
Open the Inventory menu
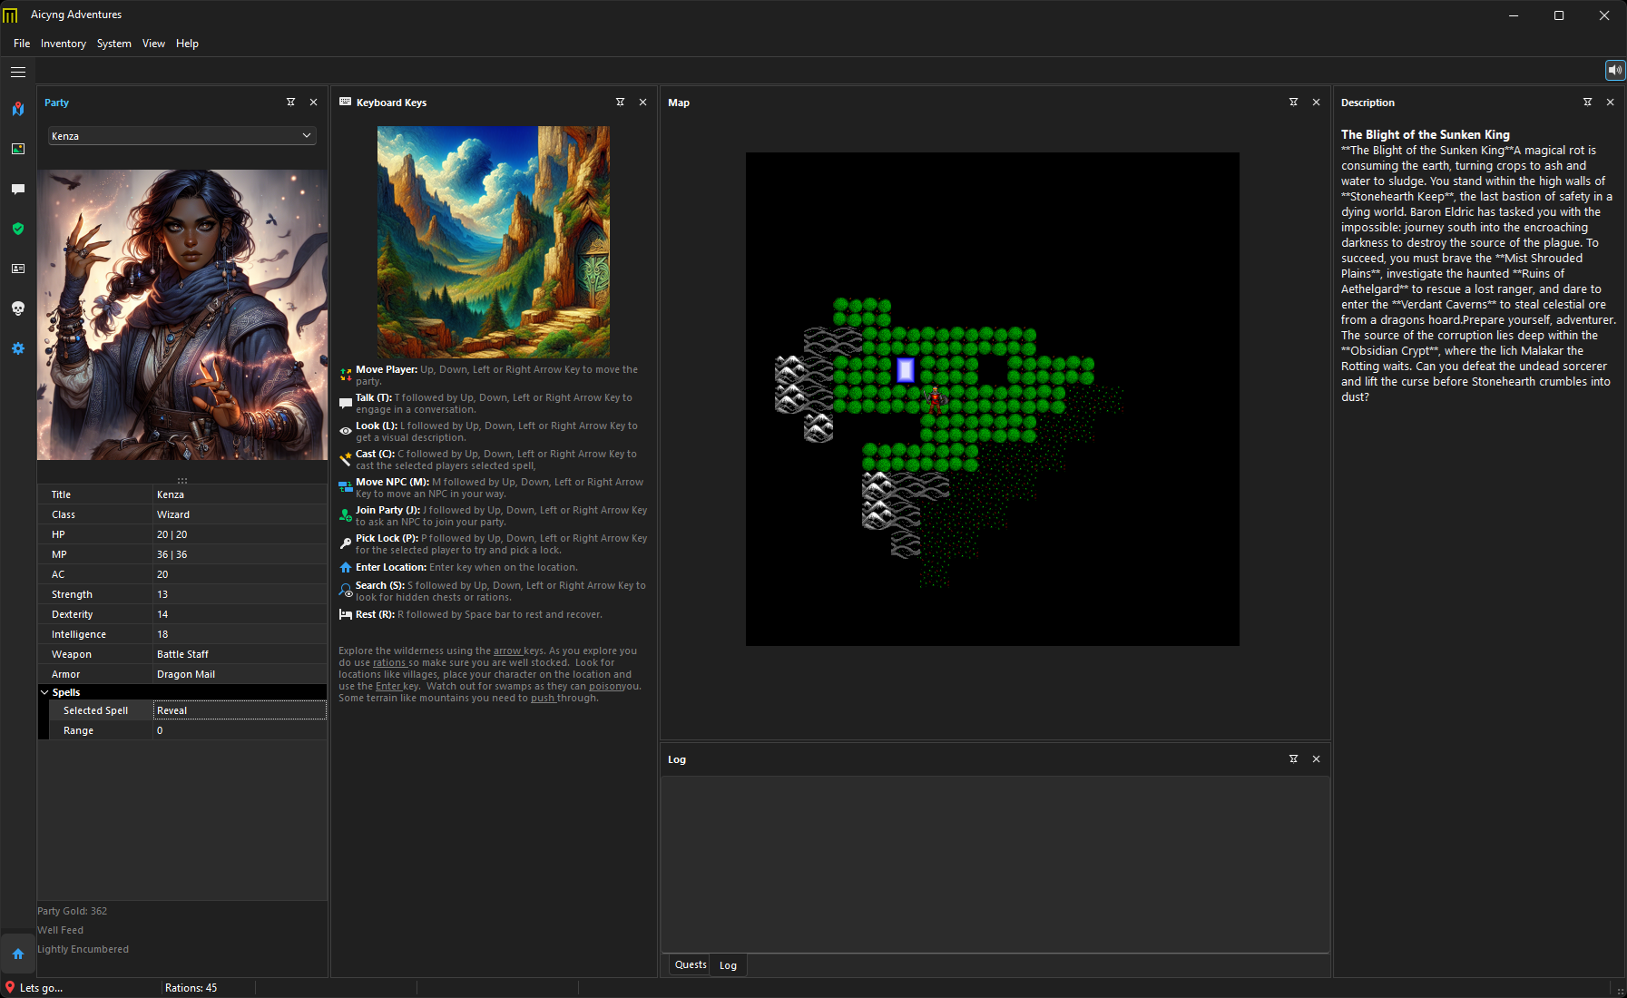pyautogui.click(x=63, y=43)
